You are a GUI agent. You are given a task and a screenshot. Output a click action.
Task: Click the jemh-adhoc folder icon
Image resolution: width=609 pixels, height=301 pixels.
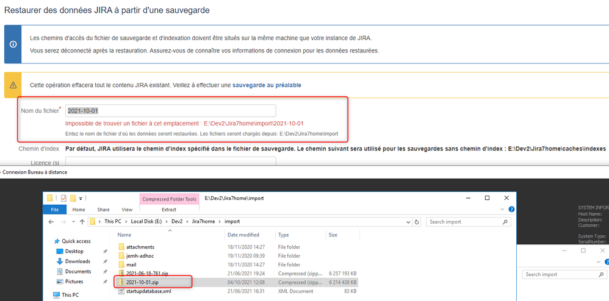click(121, 256)
